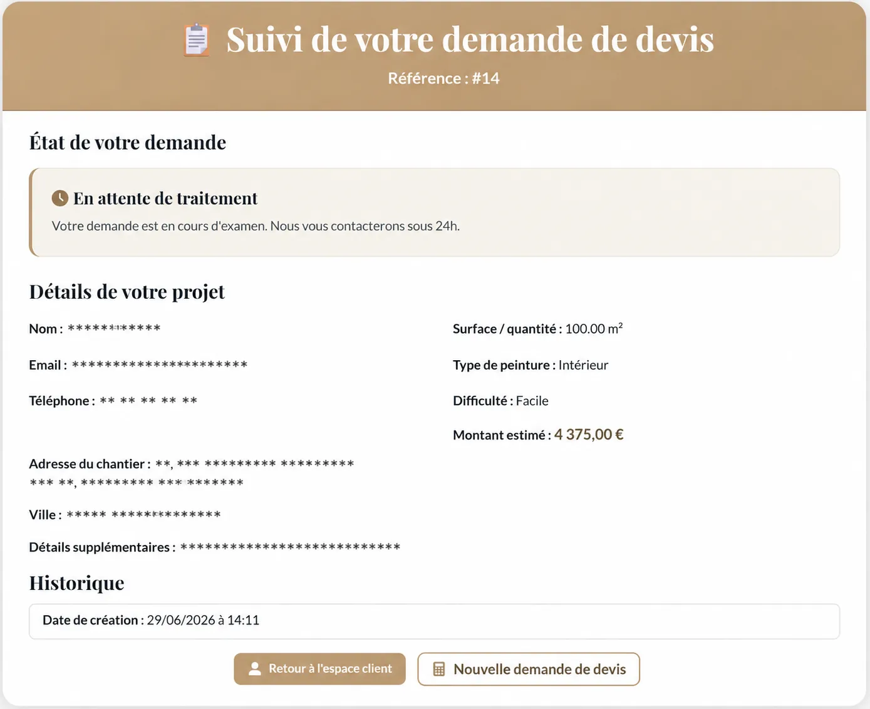870x709 pixels.
Task: Click the creation date 29/06/2026 à 14:11
Action: click(x=203, y=620)
